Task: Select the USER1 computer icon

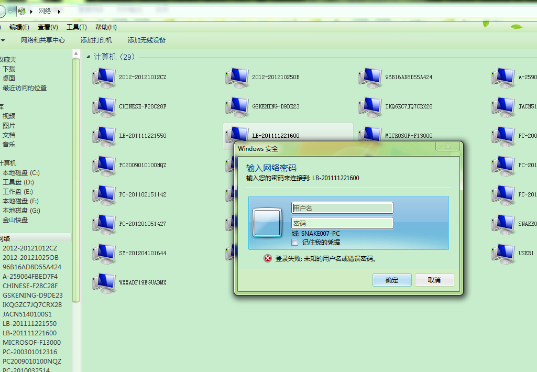Action: coord(503,254)
